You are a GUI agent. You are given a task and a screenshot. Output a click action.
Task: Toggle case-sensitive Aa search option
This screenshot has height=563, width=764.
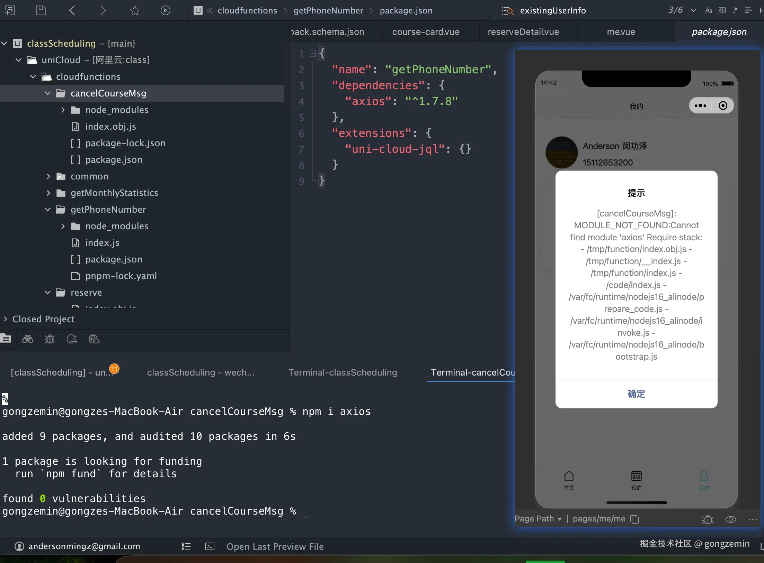pos(709,10)
